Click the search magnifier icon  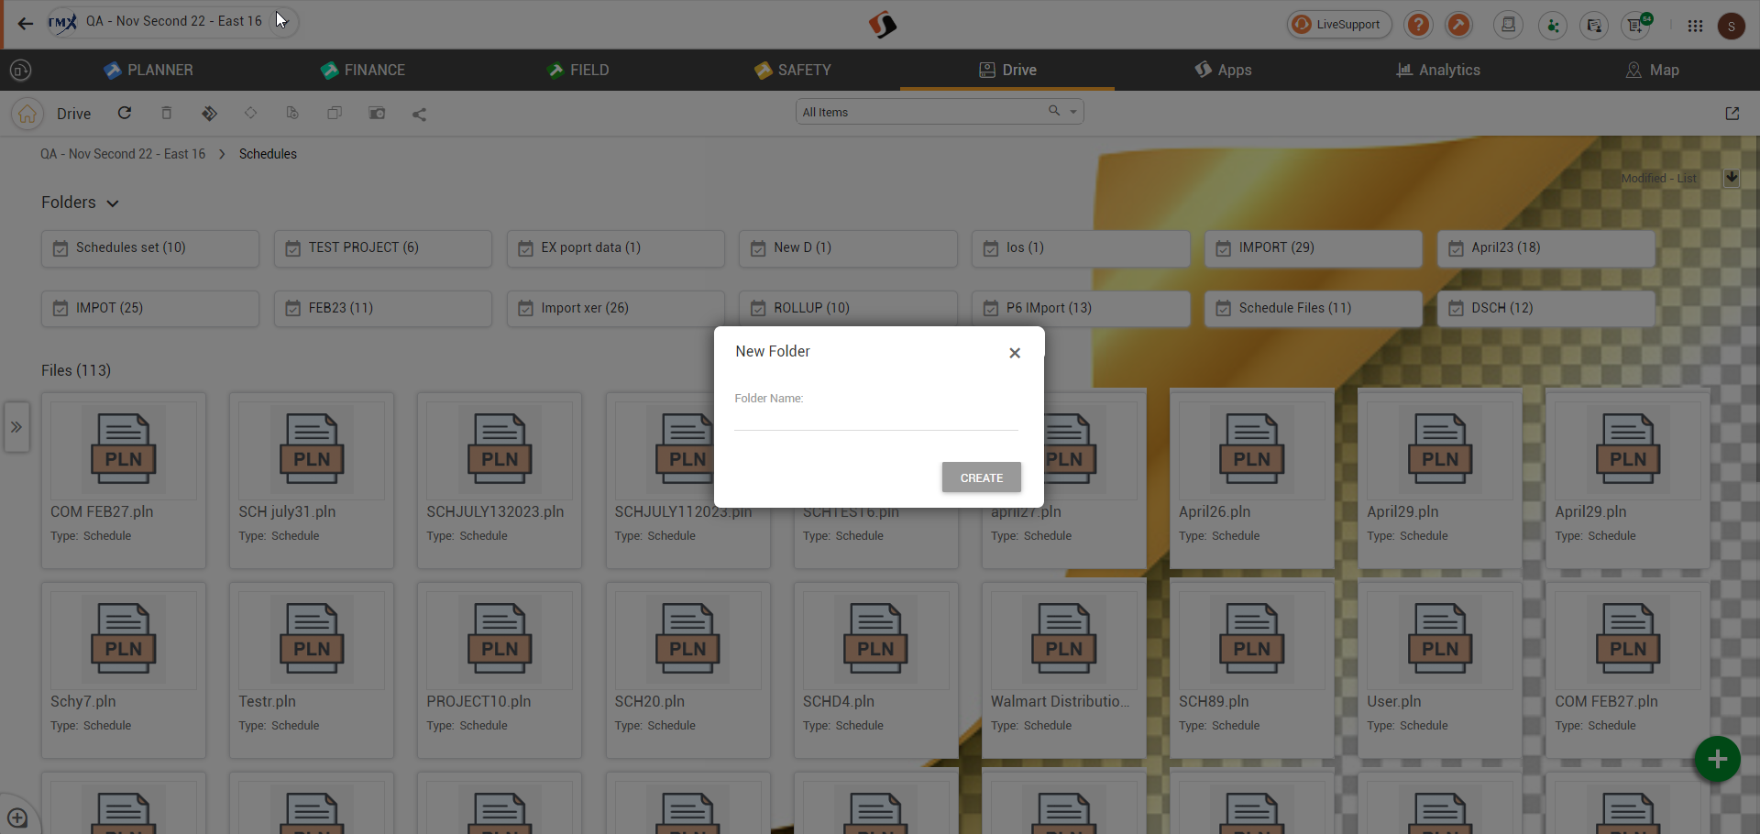pos(1054,111)
